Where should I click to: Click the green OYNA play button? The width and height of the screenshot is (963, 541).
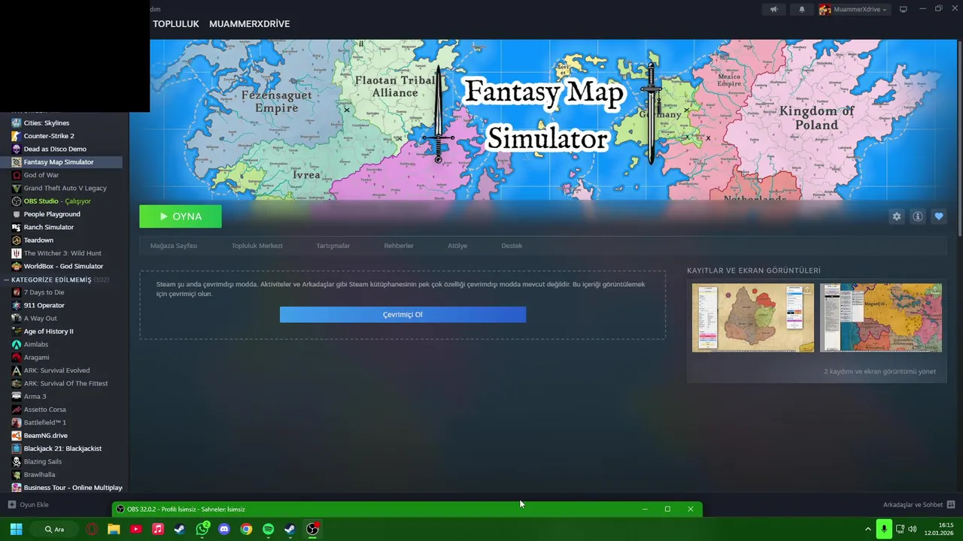pyautogui.click(x=181, y=216)
